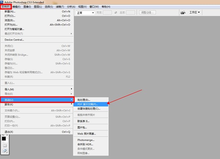Choose 关闭全部 menu entry

(x=37, y=50)
